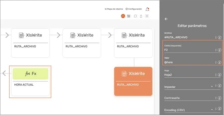Open the Encoding (CSV) options menu

(216, 109)
